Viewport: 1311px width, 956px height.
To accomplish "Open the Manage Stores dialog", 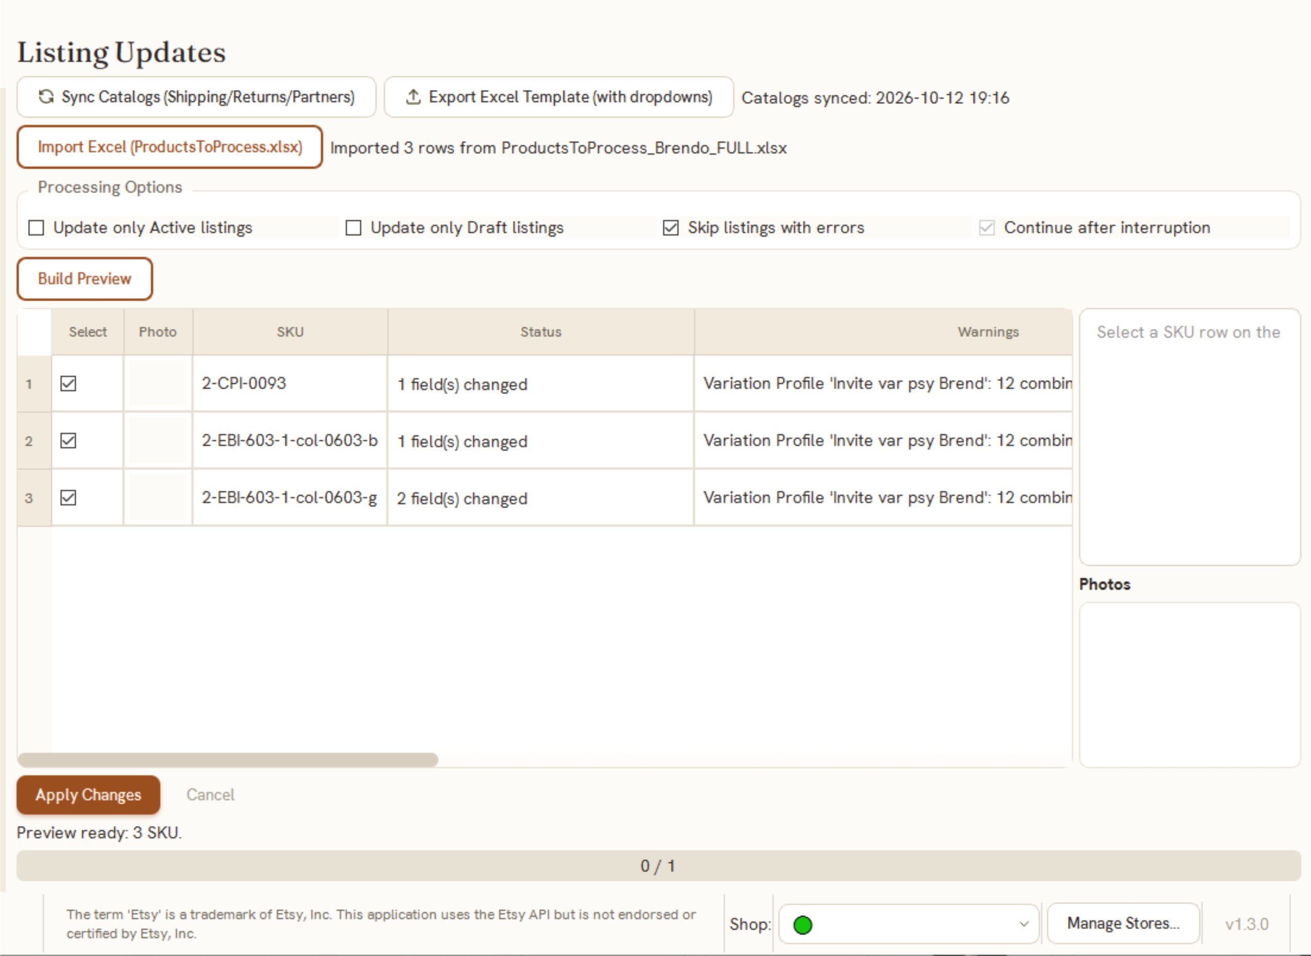I will tap(1123, 924).
